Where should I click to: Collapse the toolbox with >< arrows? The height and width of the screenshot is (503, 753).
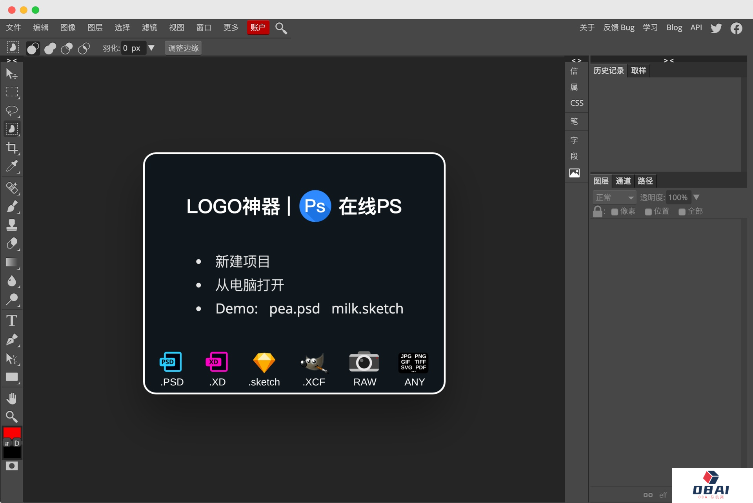(x=12, y=61)
